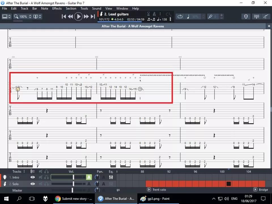The image size is (272, 204).
Task: Toggle the metronome icon
Action: pyautogui.click(x=154, y=14)
